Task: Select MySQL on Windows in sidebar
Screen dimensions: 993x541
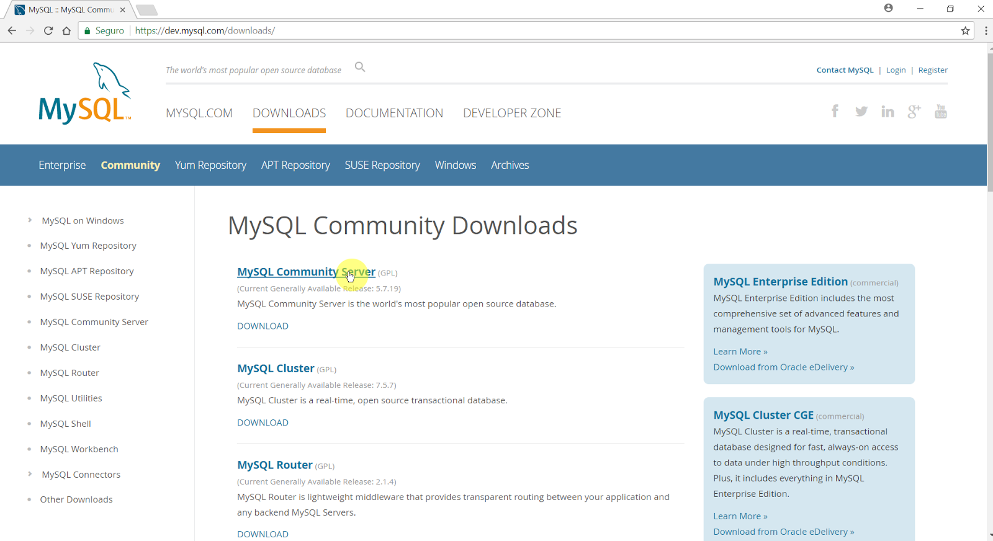Action: 83,221
